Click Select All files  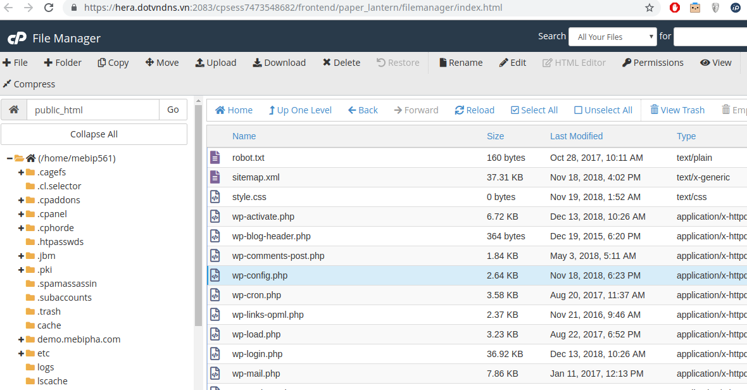(534, 110)
